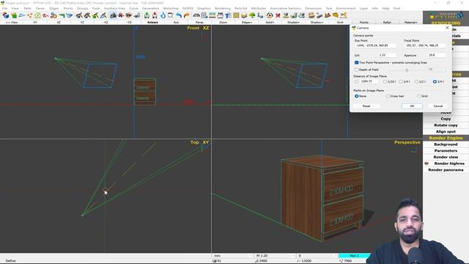Click the green box icon in toolbar

[14, 15]
